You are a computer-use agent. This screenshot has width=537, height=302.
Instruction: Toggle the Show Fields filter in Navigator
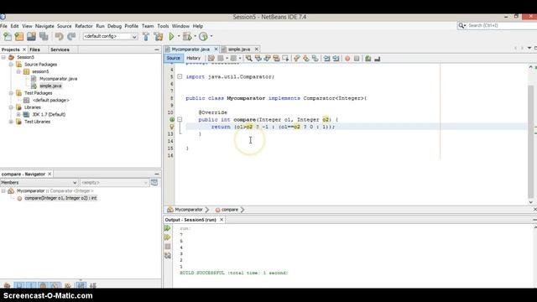pyautogui.click(x=19, y=285)
